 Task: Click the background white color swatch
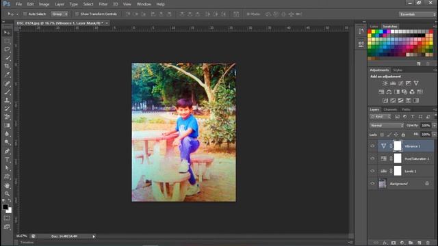[x=10, y=211]
